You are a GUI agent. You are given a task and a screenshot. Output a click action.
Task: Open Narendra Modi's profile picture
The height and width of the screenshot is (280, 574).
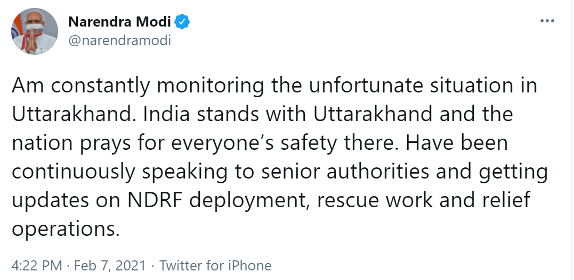point(35,32)
